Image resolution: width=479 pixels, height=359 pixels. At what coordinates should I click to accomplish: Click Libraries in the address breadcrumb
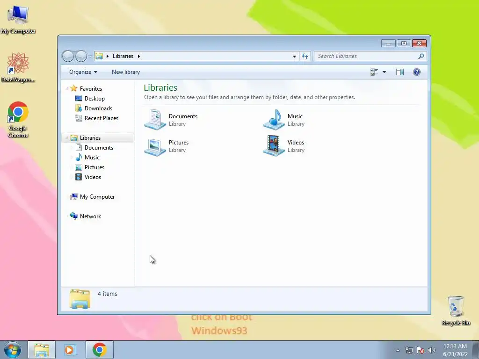pos(123,56)
